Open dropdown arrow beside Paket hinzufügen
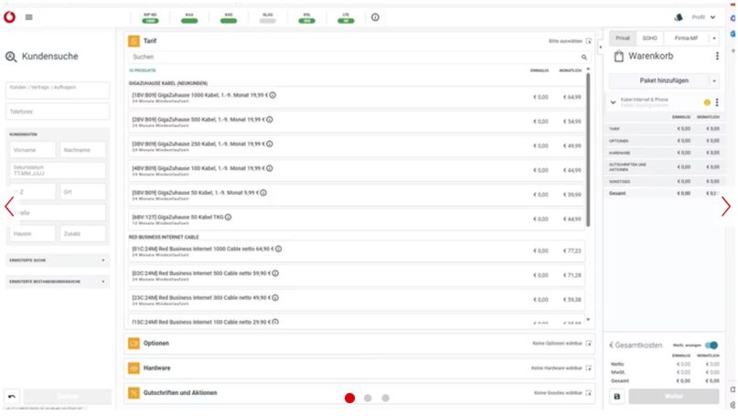Screen dimensions: 738x416 pyautogui.click(x=714, y=80)
